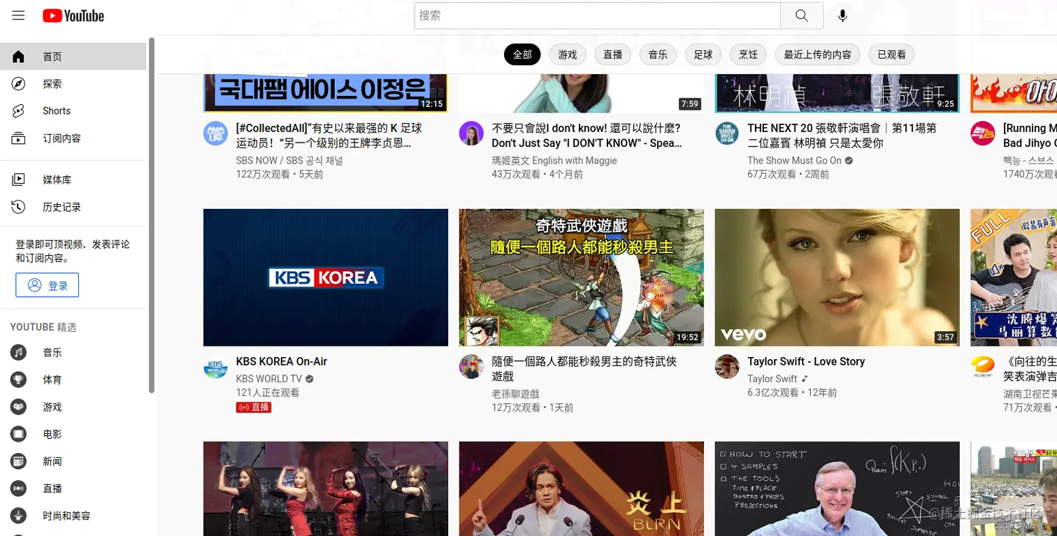Open 探索 in the sidebar
The image size is (1057, 536).
coord(73,84)
